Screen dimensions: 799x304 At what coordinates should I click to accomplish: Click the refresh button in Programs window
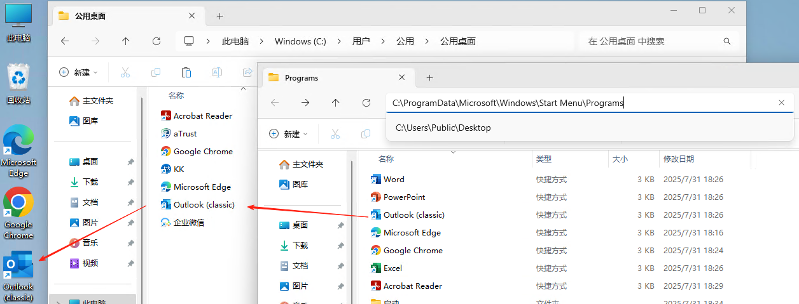[x=366, y=103]
